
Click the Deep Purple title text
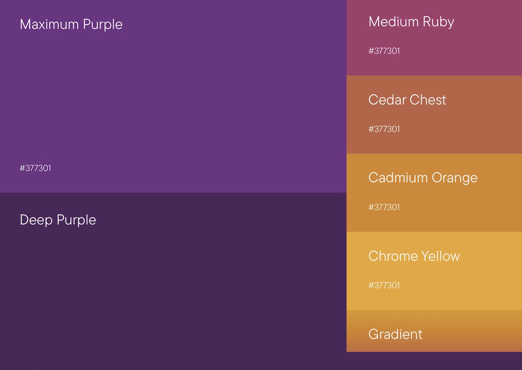point(58,220)
